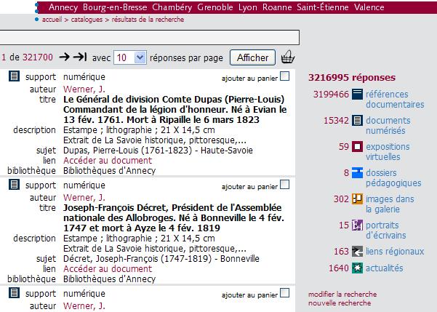Select the expositions virtuelles icon
This screenshot has width=437, height=312.
point(357,146)
